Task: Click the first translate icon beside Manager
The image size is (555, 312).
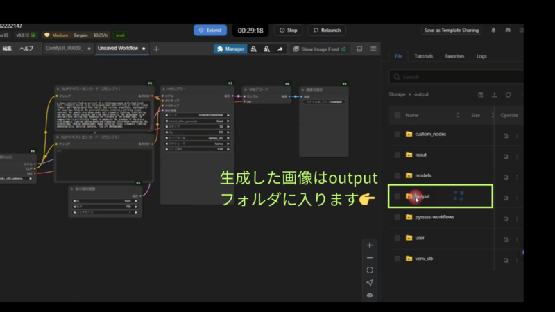Action: [x=254, y=49]
